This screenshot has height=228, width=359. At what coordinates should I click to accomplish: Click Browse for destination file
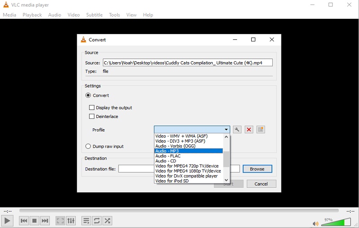point(257,169)
